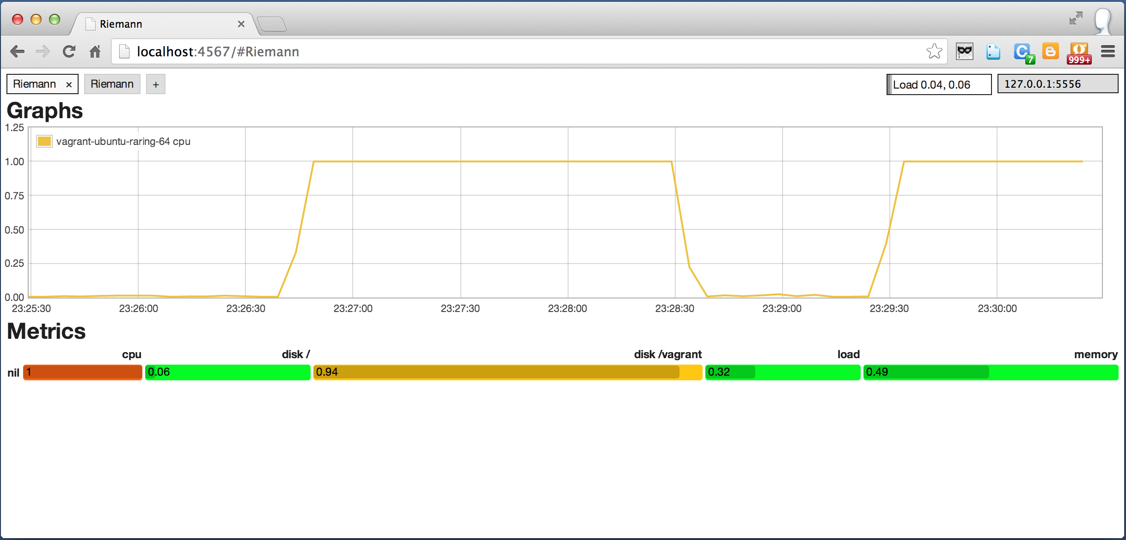Viewport: 1126px width, 540px height.
Task: Open the browser home page icon
Action: tap(95, 51)
